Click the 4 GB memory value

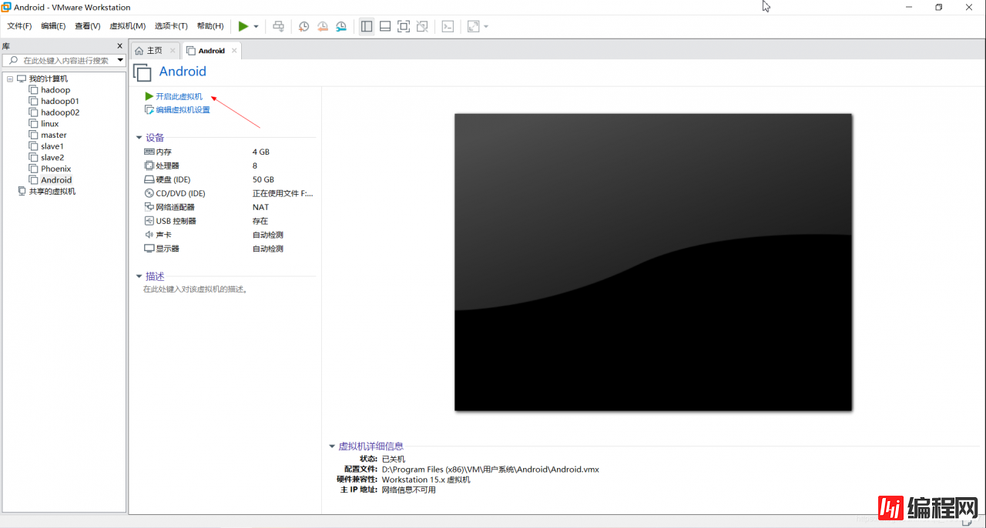click(x=261, y=152)
